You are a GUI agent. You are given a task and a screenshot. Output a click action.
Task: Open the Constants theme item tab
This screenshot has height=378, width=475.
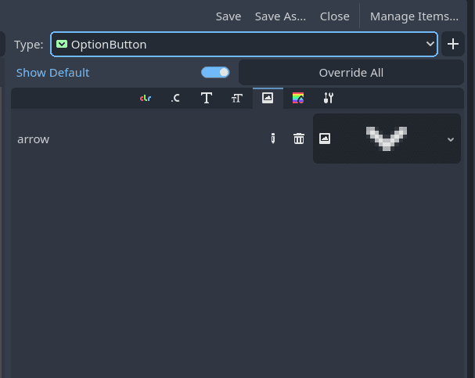pos(176,98)
